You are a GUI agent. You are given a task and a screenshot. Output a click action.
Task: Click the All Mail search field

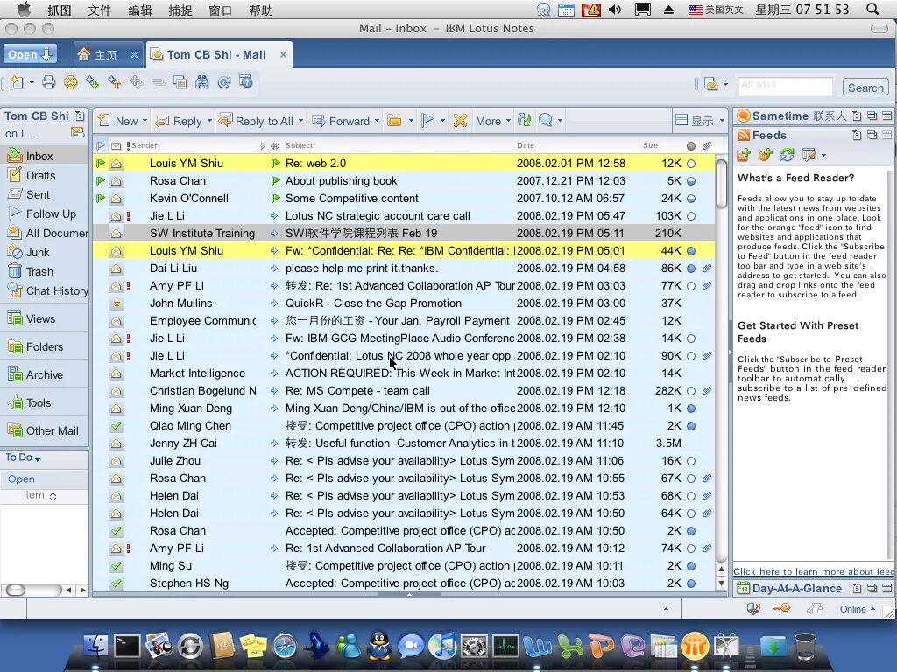coord(785,85)
